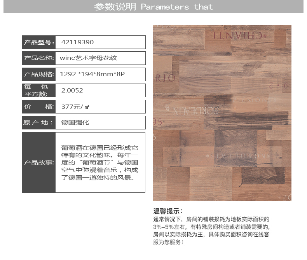
Task: Select the 原产地 label cell
Action: [x=39, y=122]
